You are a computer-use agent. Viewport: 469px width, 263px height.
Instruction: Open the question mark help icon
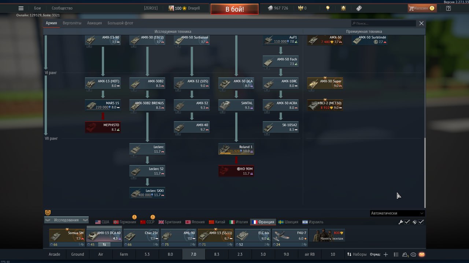point(448,8)
